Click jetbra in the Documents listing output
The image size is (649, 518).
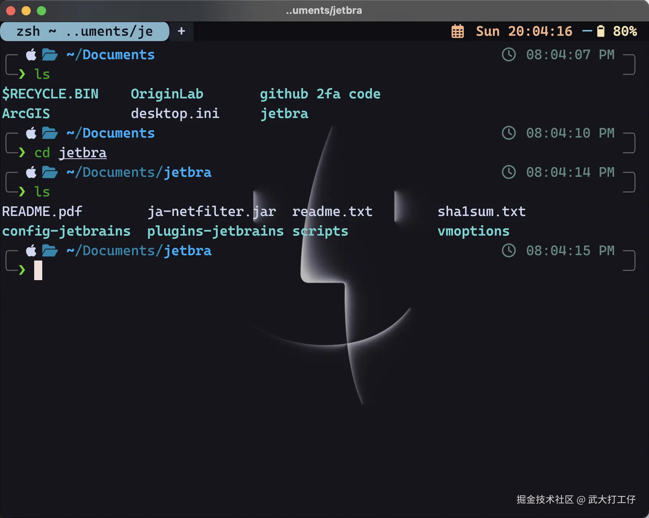pyautogui.click(x=284, y=113)
